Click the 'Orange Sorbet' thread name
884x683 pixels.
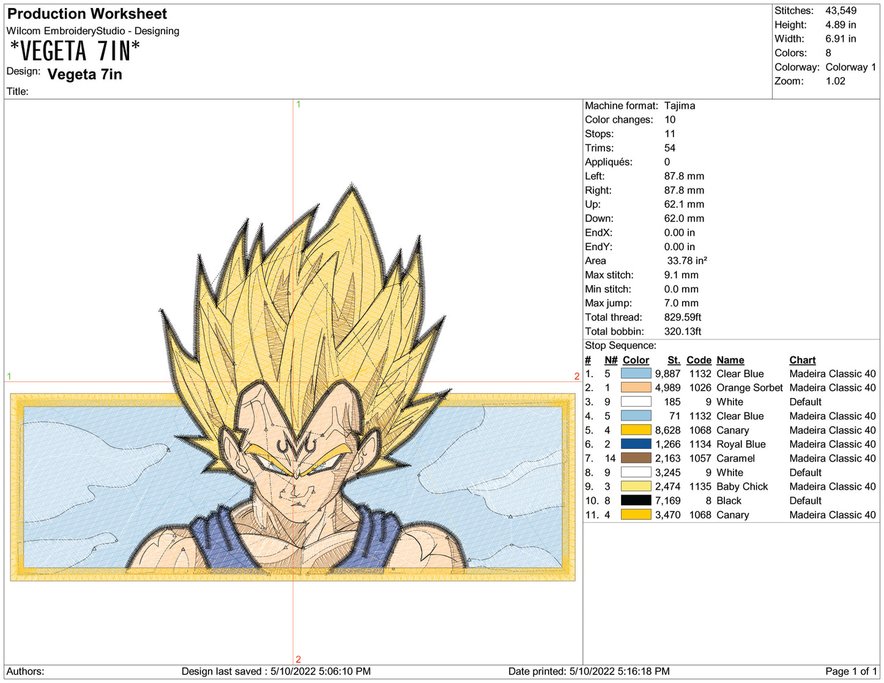pyautogui.click(x=749, y=388)
